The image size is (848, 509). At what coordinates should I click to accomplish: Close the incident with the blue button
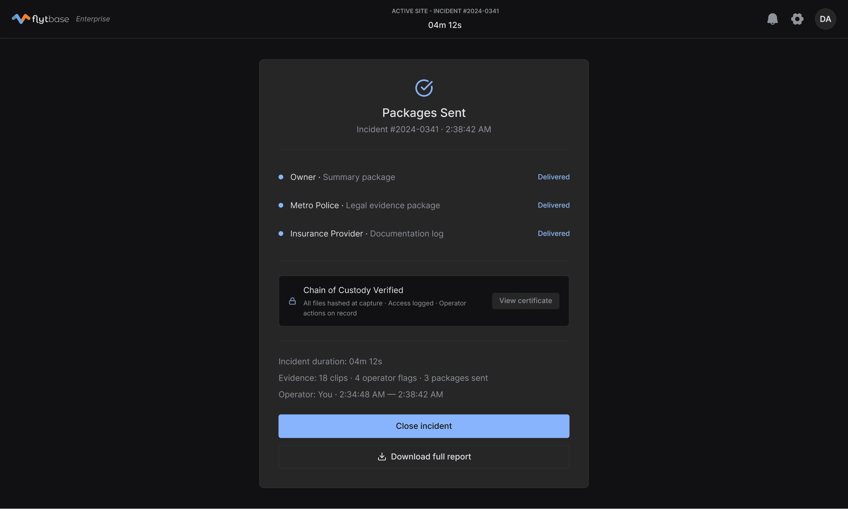point(424,426)
